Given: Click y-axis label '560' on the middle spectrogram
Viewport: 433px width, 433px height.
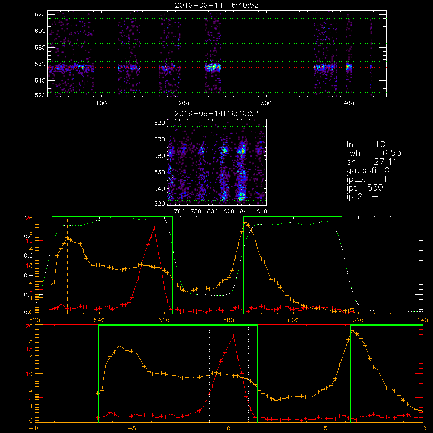Looking at the screenshot, I should coord(159,172).
